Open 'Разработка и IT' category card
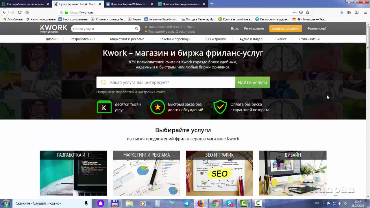370x208 pixels. pos(73,173)
